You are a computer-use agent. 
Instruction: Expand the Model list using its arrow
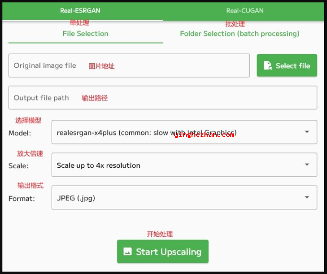click(x=307, y=132)
